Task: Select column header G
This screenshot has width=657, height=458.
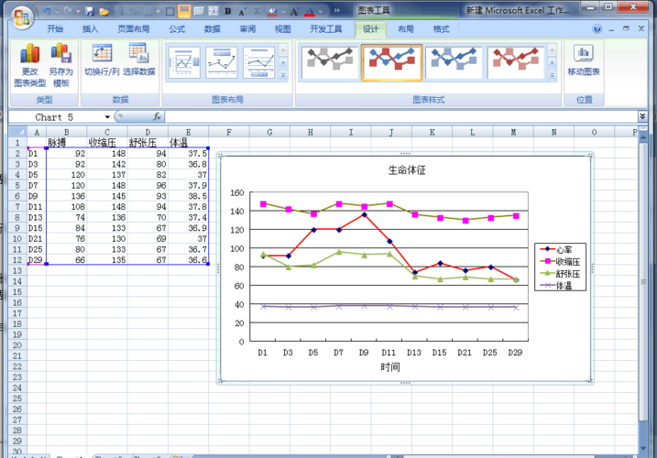Action: click(269, 132)
